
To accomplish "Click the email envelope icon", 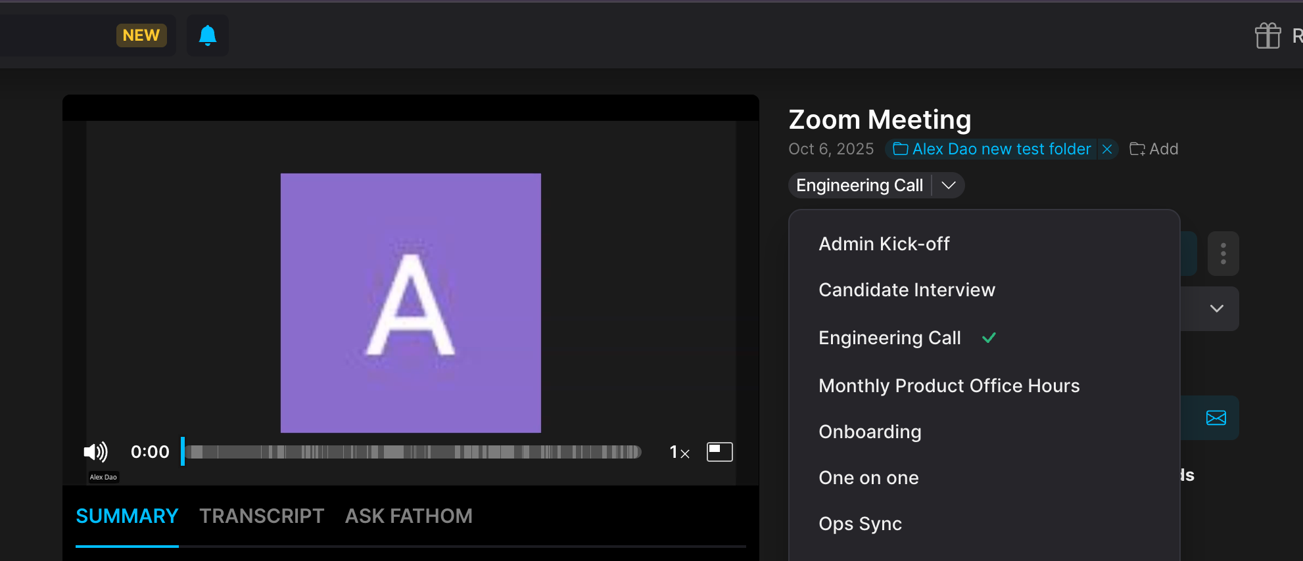I will tap(1216, 418).
